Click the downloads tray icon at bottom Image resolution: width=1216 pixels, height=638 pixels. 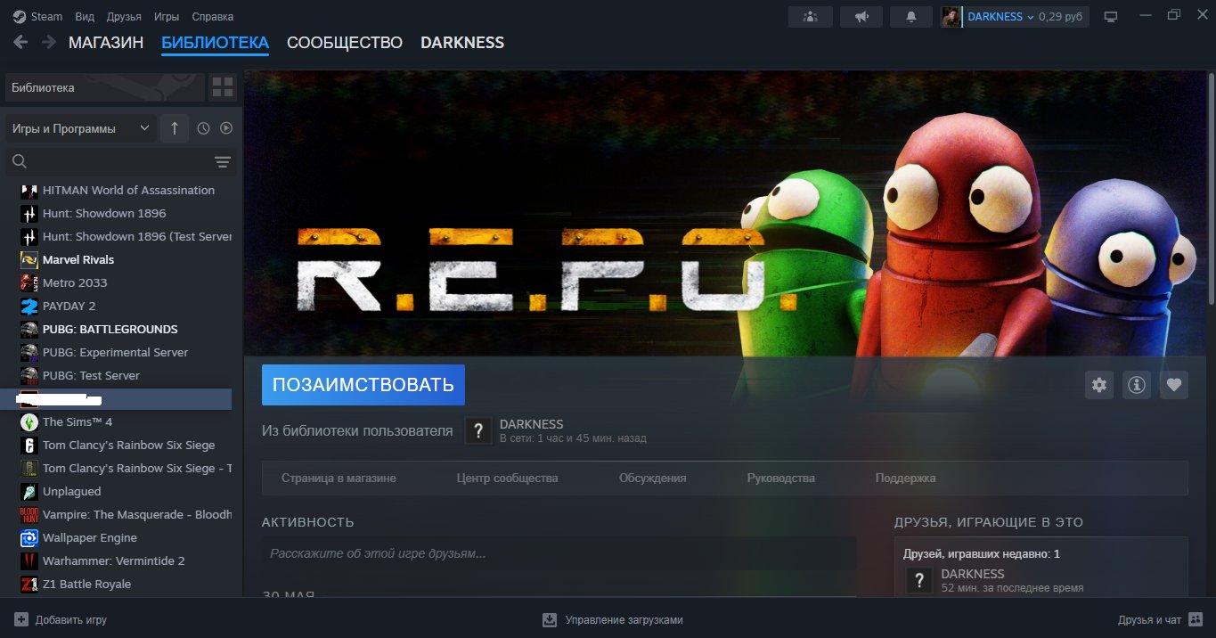pos(550,619)
